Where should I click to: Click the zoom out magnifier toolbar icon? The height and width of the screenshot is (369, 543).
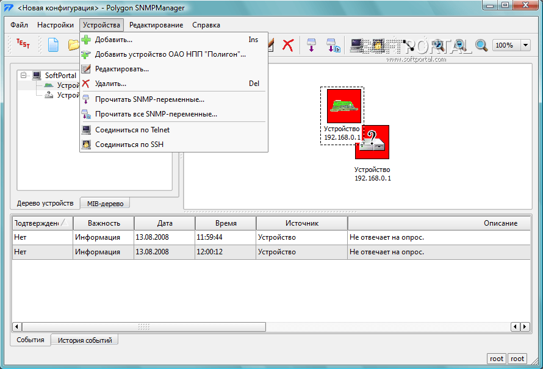coord(460,45)
